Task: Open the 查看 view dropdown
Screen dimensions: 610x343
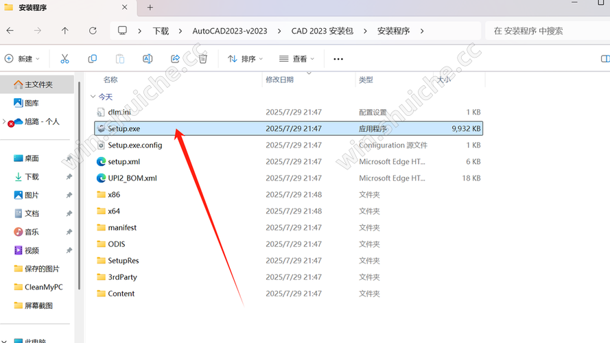Action: pos(297,59)
